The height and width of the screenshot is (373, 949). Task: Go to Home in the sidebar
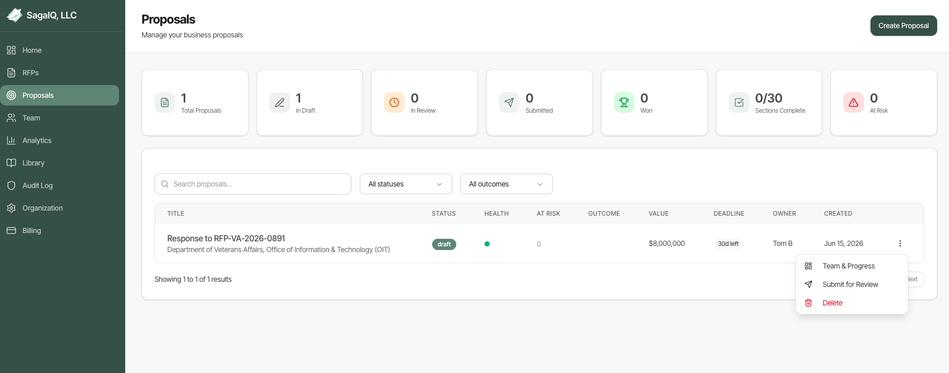click(x=60, y=50)
